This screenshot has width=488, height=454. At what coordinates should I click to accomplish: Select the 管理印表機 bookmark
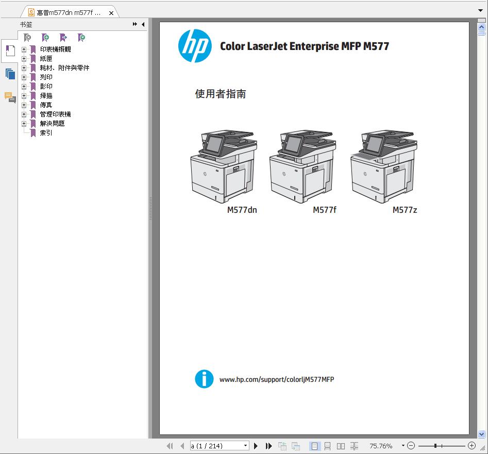pyautogui.click(x=56, y=114)
